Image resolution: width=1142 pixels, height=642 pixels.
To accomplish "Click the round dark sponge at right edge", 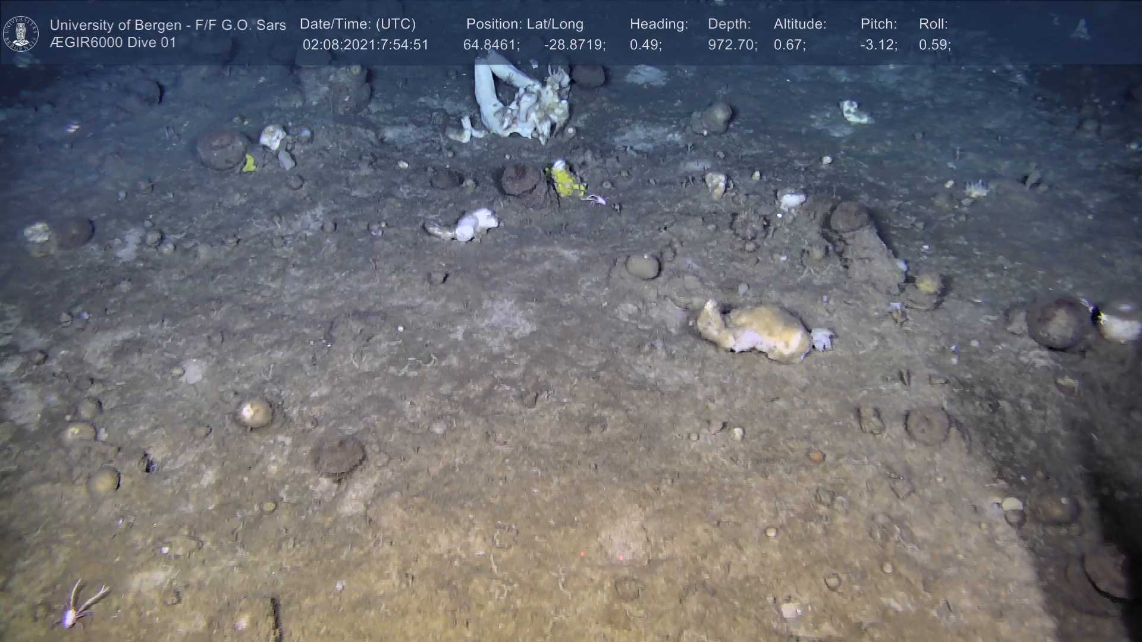I will pos(1059,322).
